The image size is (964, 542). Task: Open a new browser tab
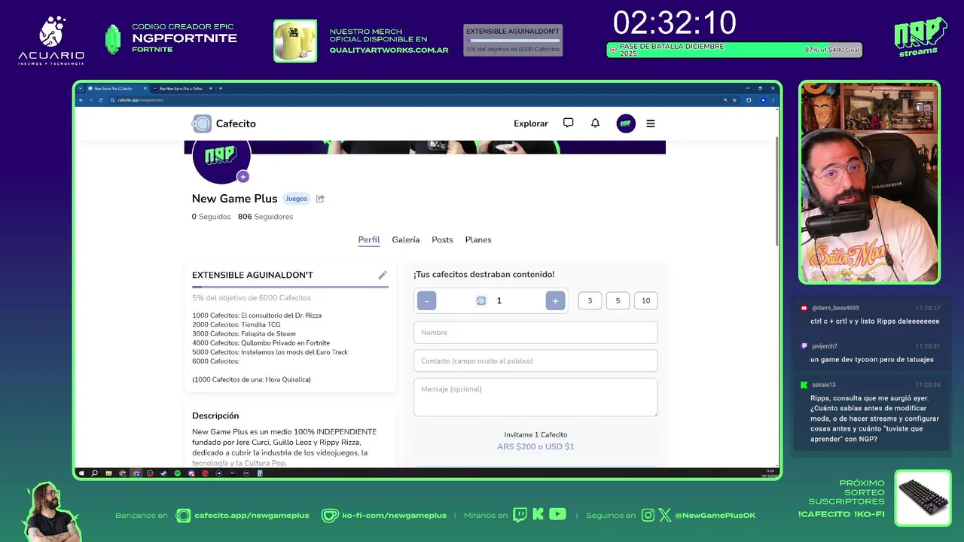click(x=221, y=88)
